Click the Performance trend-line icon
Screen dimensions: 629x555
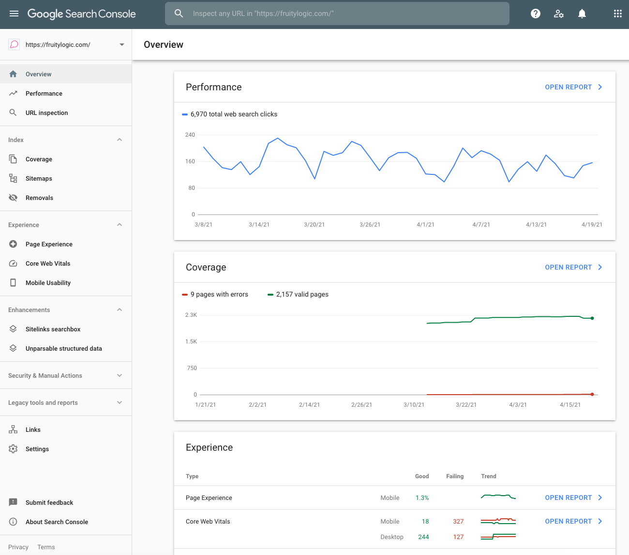13,93
